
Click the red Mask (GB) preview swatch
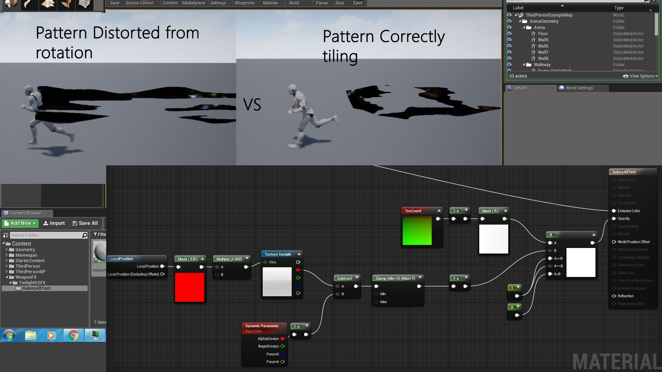coord(189,287)
